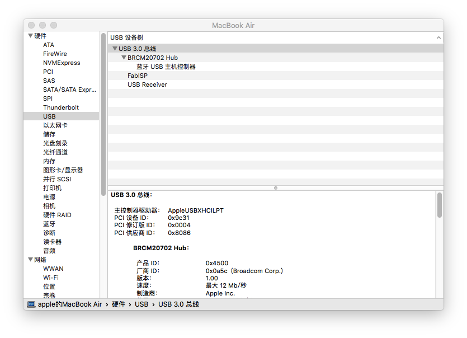The image size is (467, 338).
Task: Click the 0x0a5c (Broadcom Corp.) value
Action: tap(244, 271)
